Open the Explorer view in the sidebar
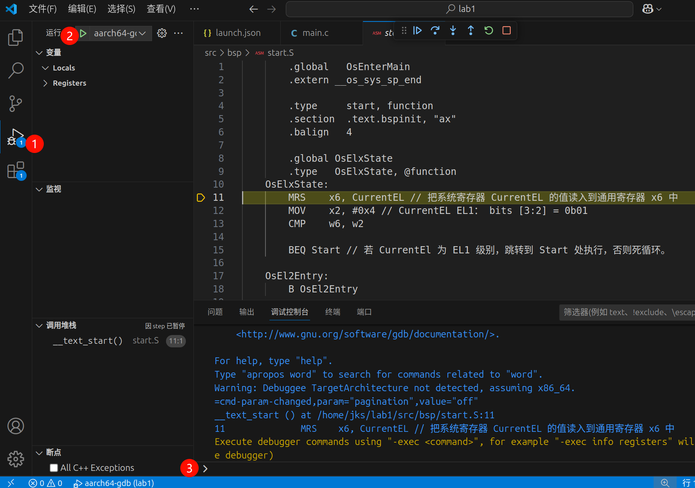 (16, 37)
